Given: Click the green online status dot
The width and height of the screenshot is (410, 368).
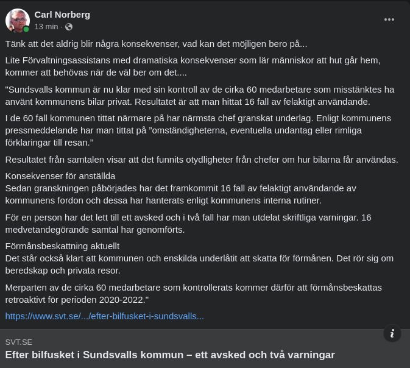Looking at the screenshot, I should pos(26,29).
